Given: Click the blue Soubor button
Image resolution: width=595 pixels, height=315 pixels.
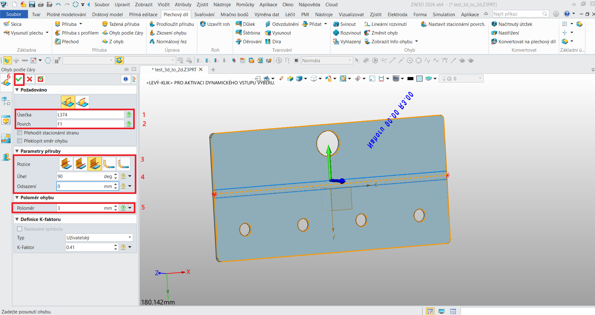Looking at the screenshot, I should coord(14,14).
